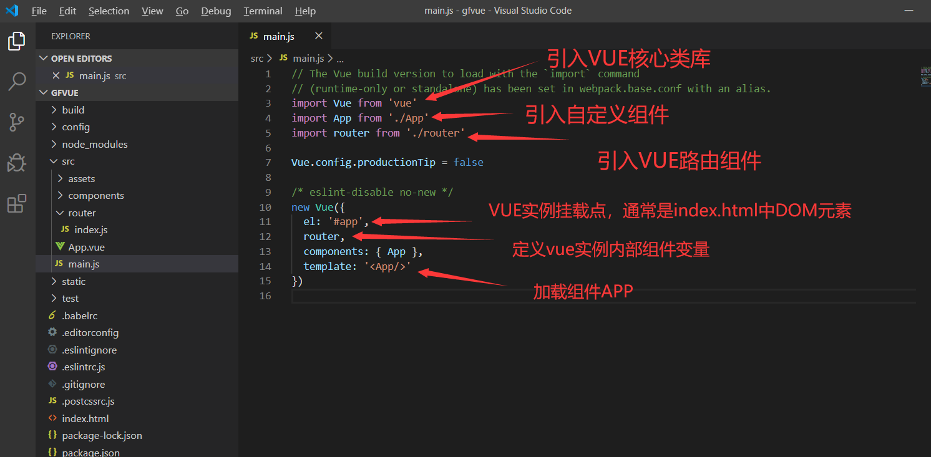The width and height of the screenshot is (931, 457).
Task: Click the .babelrc file icon
Action: click(x=52, y=315)
